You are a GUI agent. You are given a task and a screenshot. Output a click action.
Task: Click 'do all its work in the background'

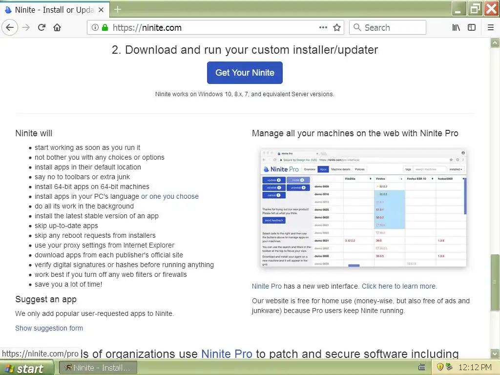pyautogui.click(x=84, y=207)
